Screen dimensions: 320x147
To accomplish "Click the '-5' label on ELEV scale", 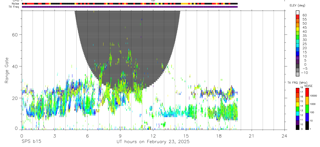I will point(305,68).
